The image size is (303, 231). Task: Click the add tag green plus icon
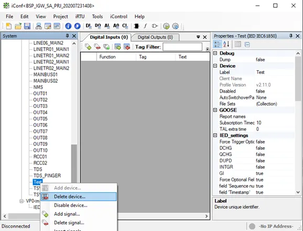click(x=88, y=47)
